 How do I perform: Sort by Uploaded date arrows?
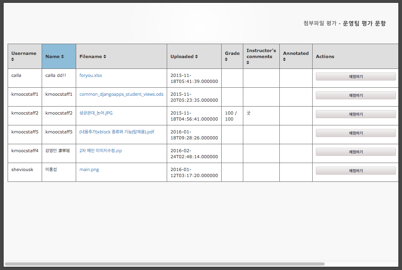[196, 56]
